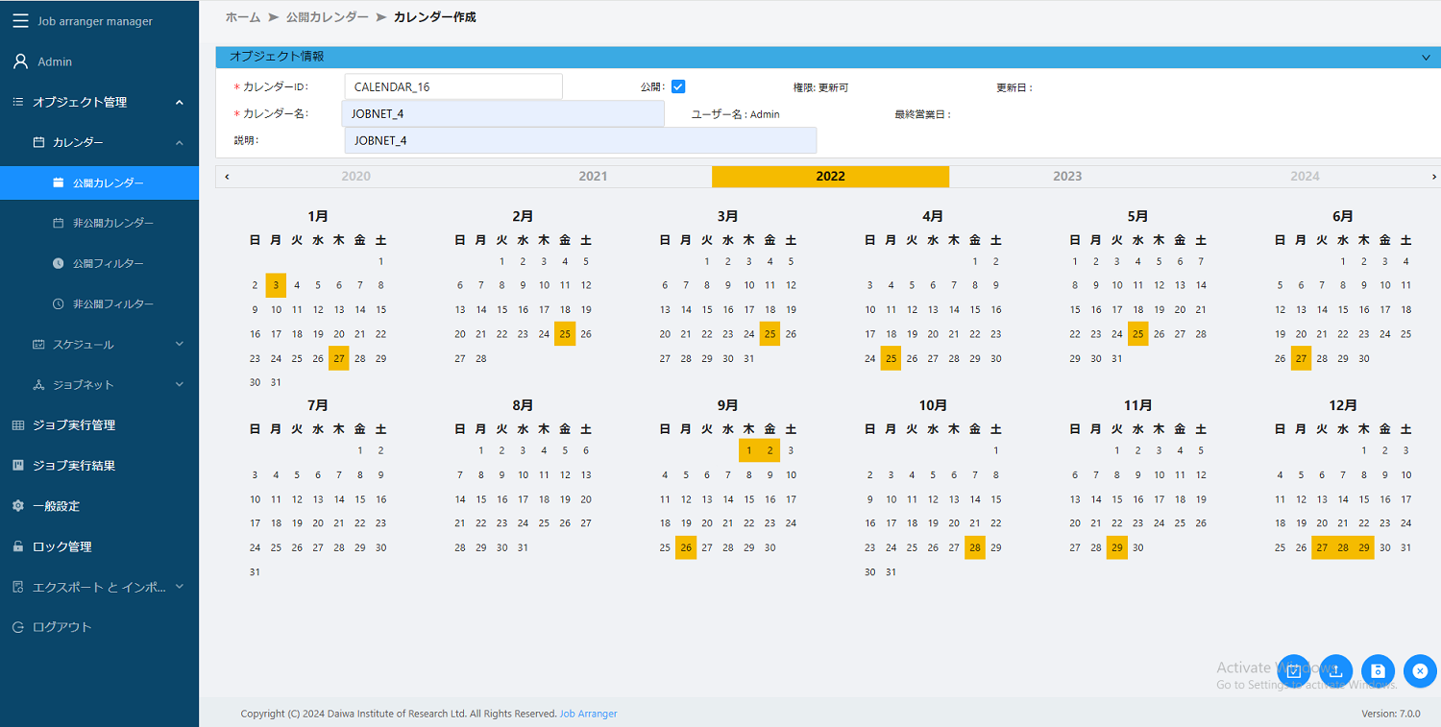Uncheck the 公開 checkbox
This screenshot has width=1441, height=727.
coord(678,86)
